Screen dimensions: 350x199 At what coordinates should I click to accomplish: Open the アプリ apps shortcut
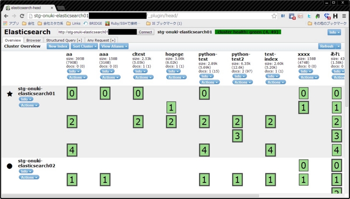pyautogui.click(x=11, y=23)
